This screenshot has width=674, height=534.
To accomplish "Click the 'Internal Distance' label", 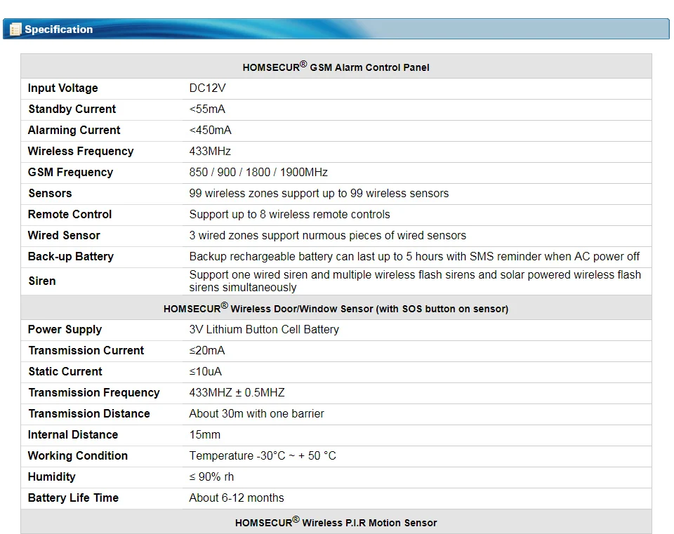I will pyautogui.click(x=73, y=435).
